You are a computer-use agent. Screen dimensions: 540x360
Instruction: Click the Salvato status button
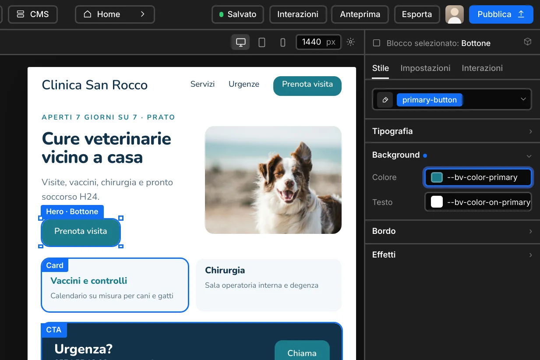point(238,14)
